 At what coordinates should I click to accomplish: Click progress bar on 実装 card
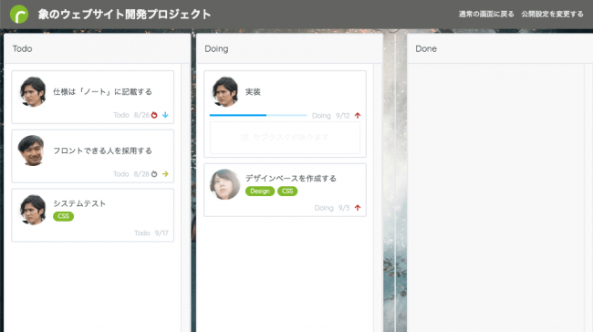tap(258, 115)
